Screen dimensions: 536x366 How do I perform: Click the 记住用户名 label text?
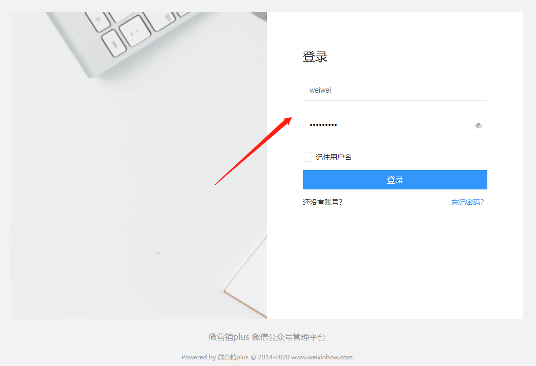click(x=333, y=157)
